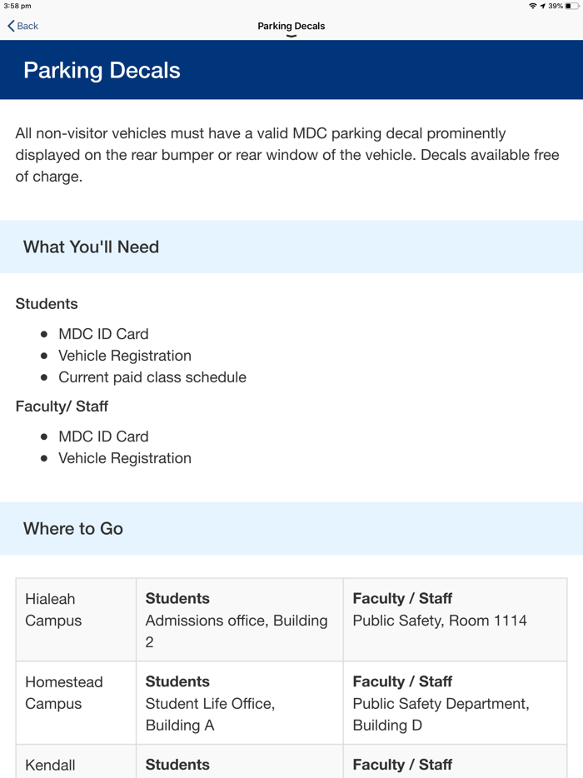Screen dimensions: 583x778
Task: Expand the What You'll Need section
Action: (91, 247)
